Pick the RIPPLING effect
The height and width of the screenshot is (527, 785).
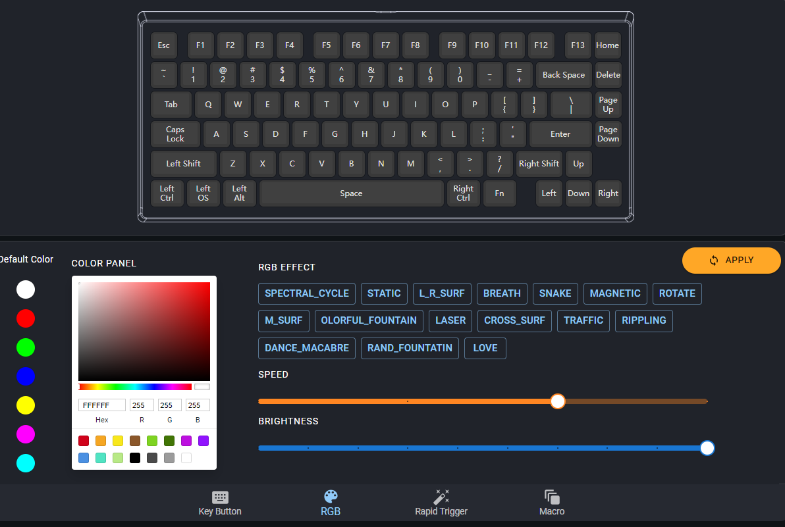click(644, 320)
